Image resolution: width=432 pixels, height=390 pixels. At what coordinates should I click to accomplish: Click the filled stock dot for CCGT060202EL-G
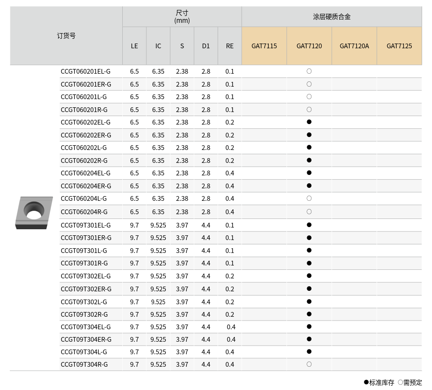309,122
